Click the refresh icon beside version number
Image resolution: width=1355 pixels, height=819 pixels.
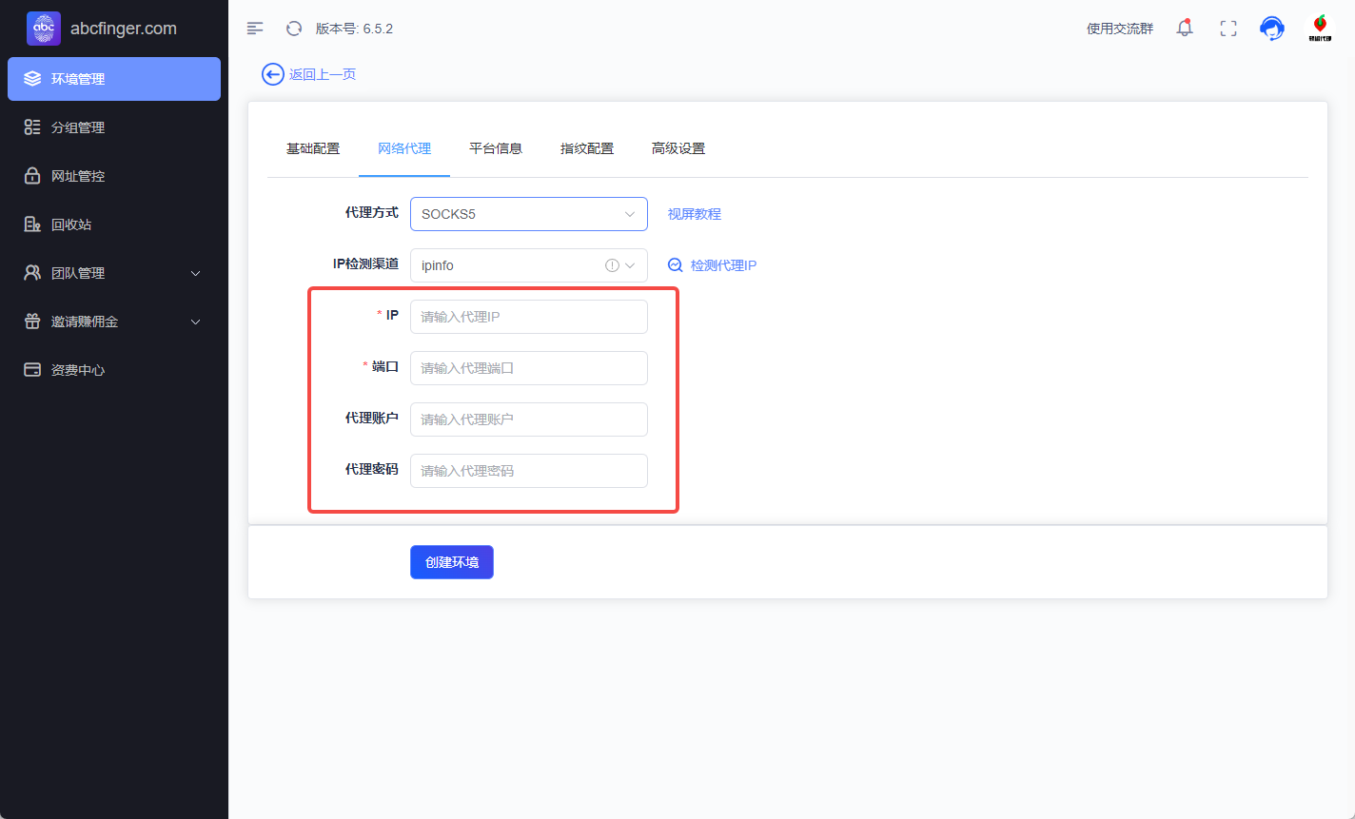click(x=294, y=29)
